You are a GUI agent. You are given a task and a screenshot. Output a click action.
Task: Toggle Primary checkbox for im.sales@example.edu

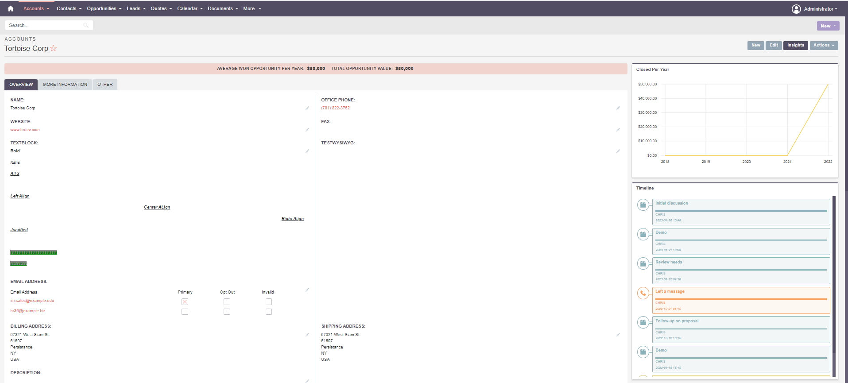click(x=185, y=302)
